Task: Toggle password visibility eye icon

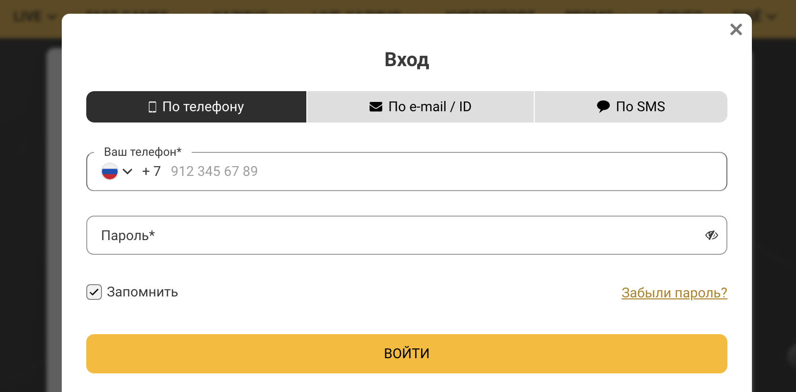Action: pos(712,235)
